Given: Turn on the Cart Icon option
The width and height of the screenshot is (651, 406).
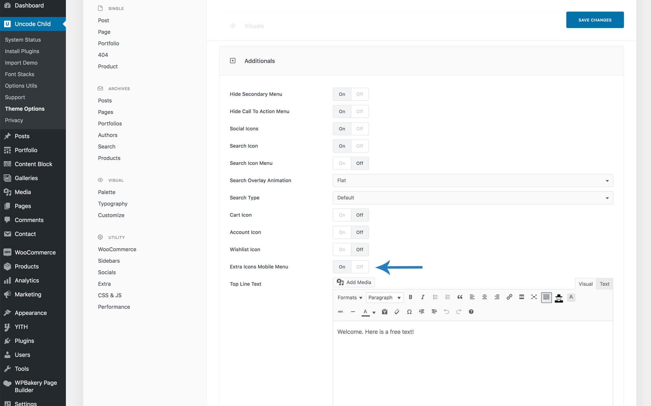Looking at the screenshot, I should tap(342, 215).
